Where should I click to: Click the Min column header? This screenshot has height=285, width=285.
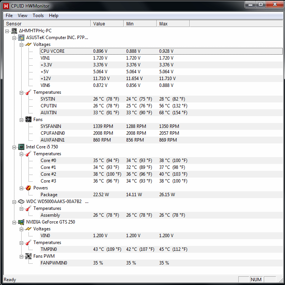coord(140,24)
